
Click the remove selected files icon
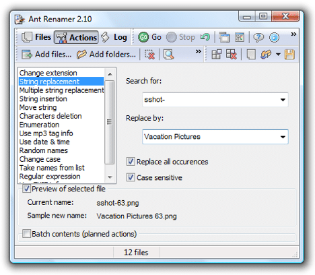click(149, 55)
